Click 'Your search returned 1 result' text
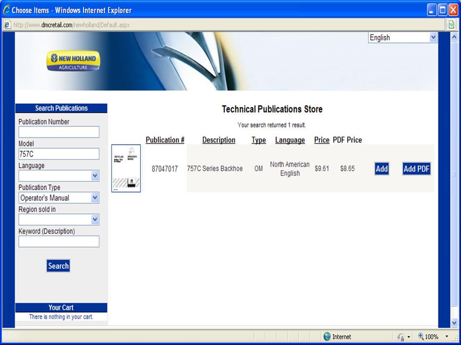The width and height of the screenshot is (461, 345). (272, 125)
